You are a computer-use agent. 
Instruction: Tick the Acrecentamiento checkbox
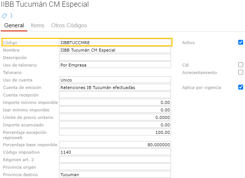click(241, 72)
